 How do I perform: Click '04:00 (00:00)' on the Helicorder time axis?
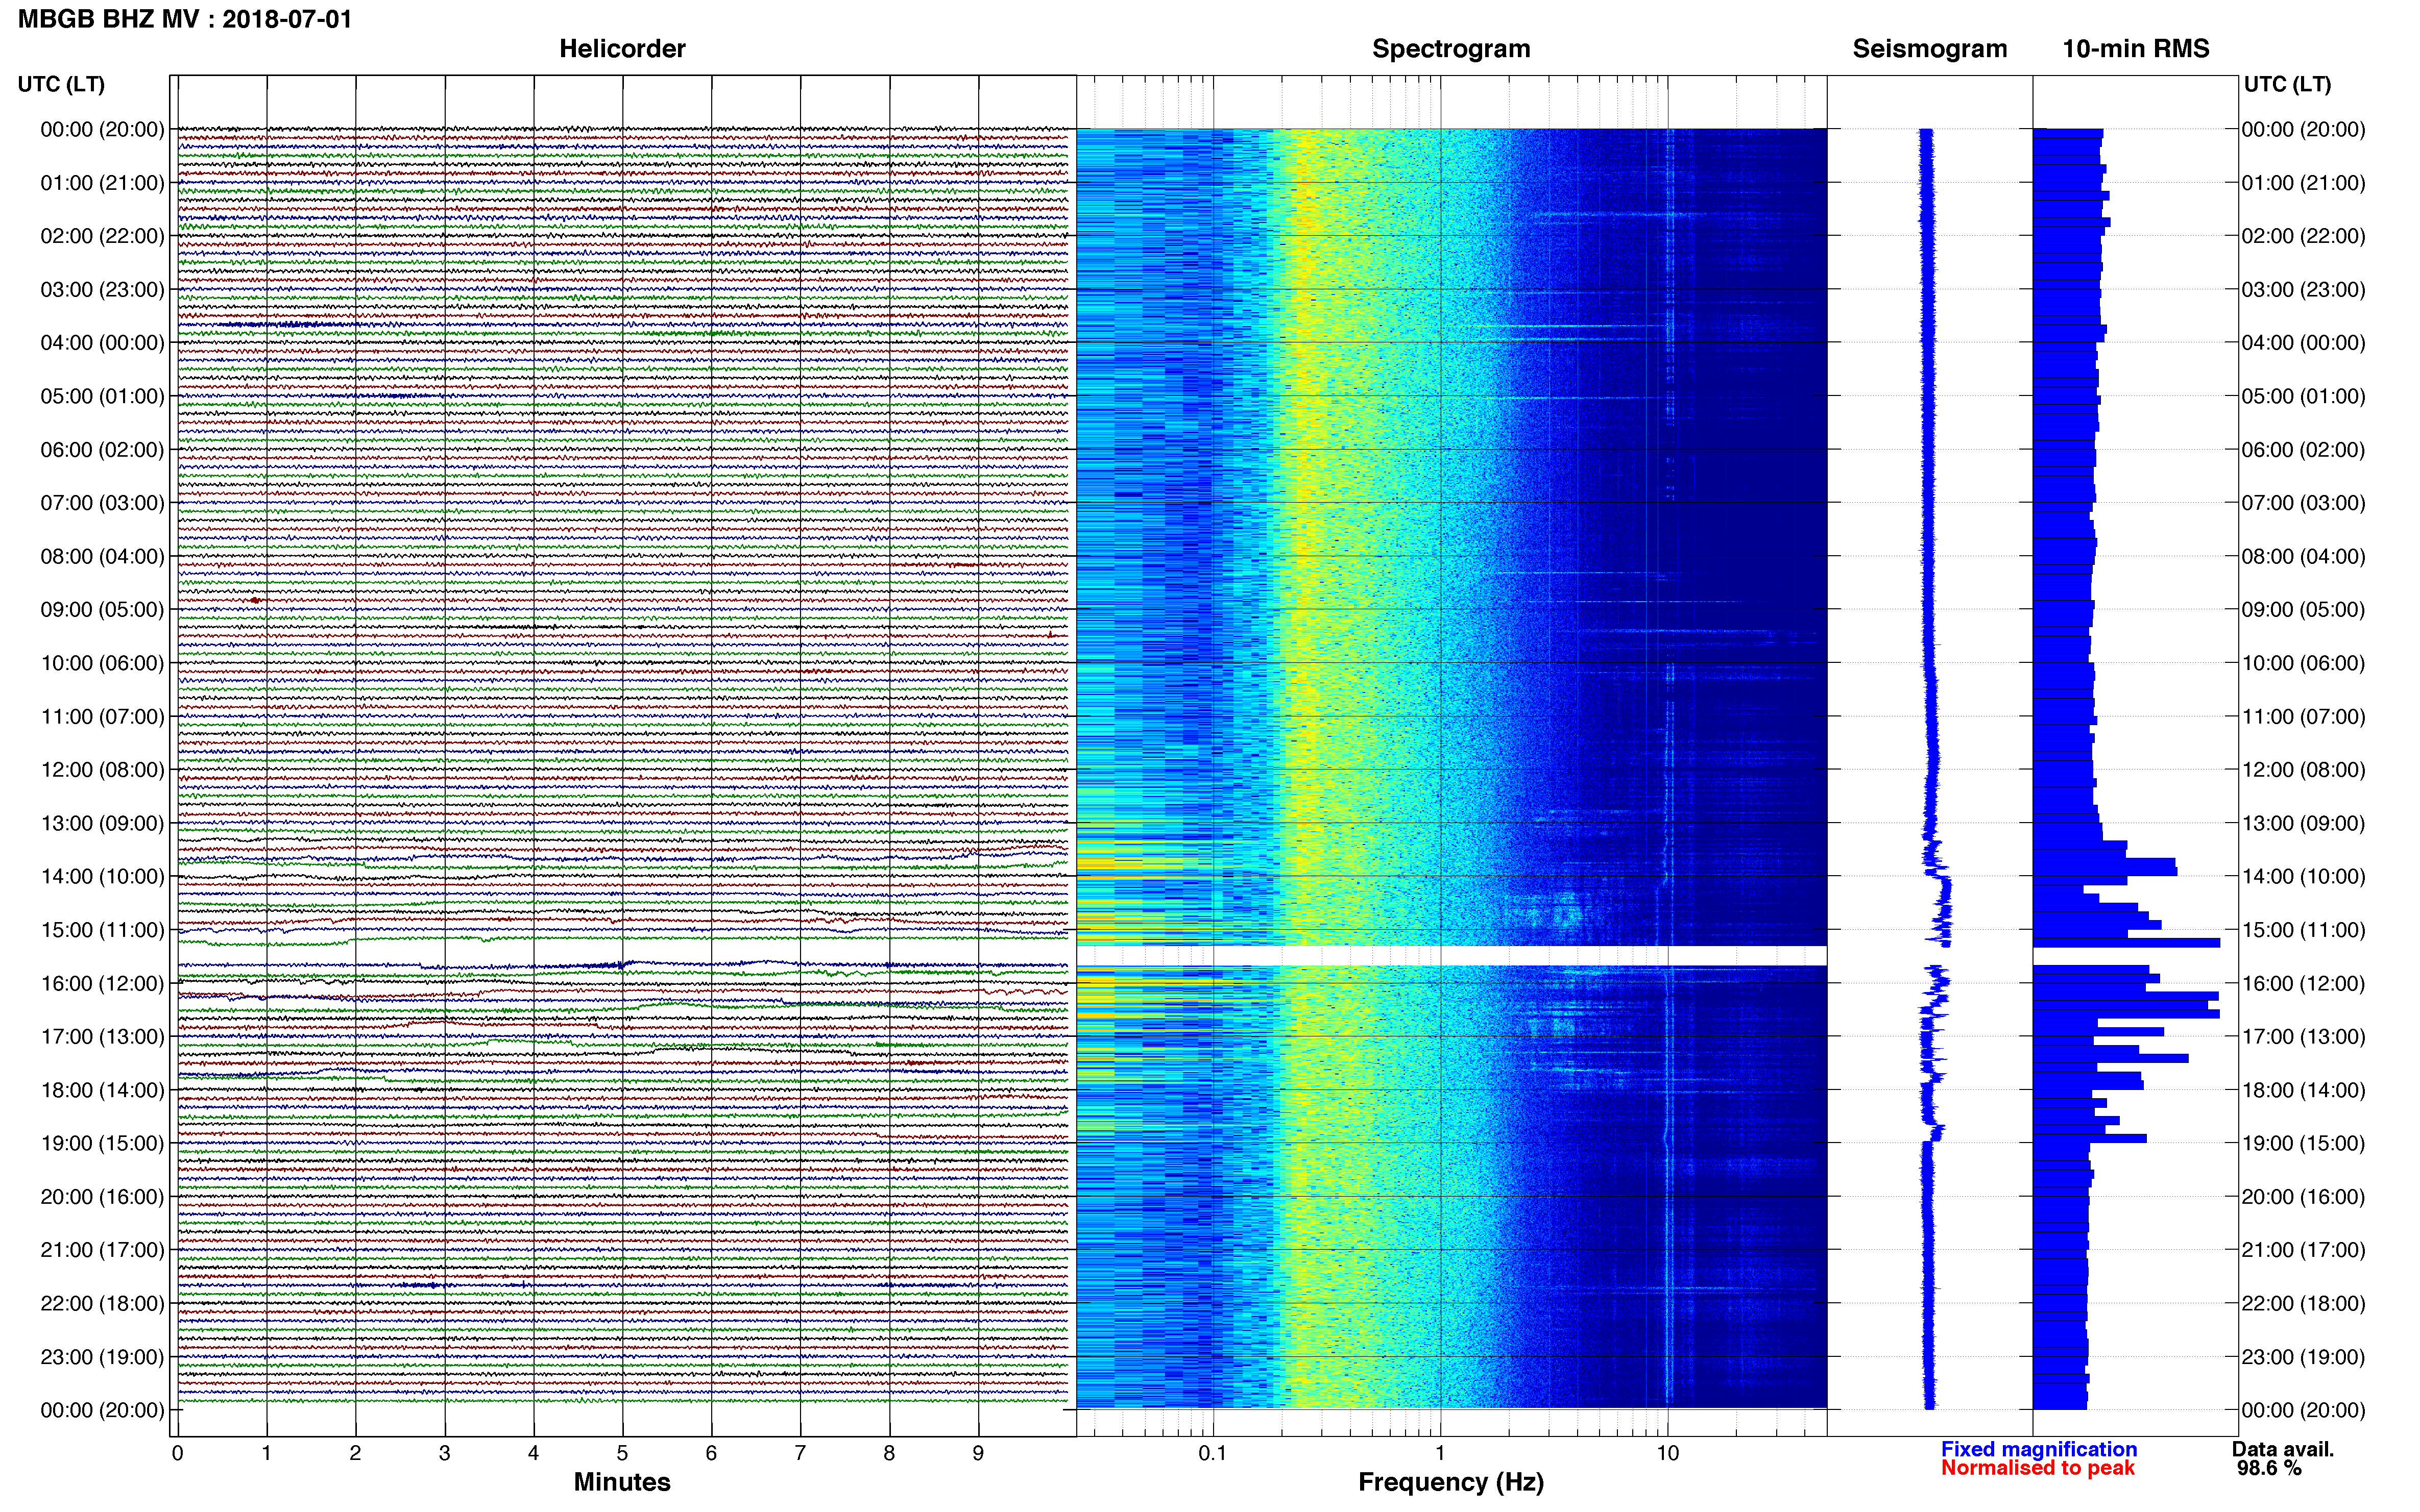tap(102, 343)
